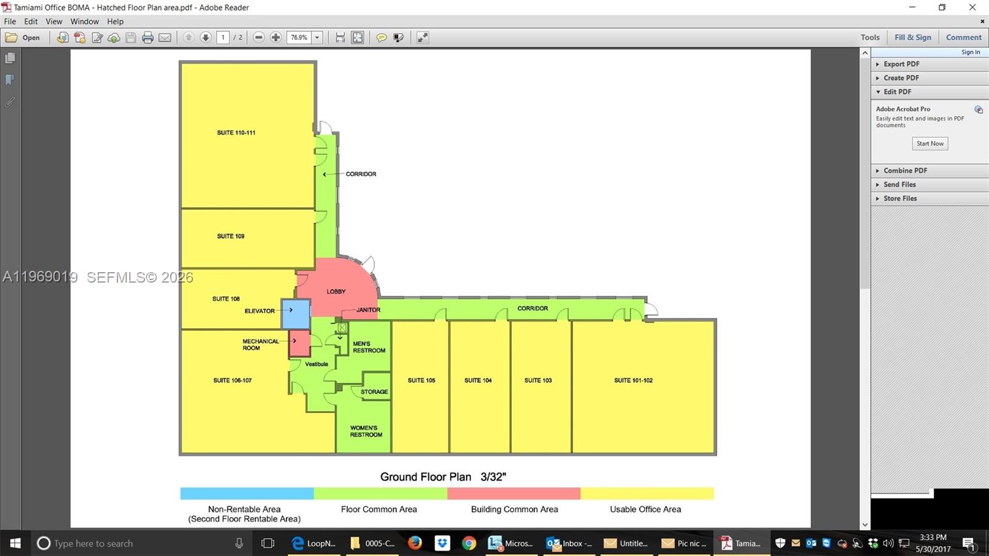Click the page number input field

pos(223,38)
